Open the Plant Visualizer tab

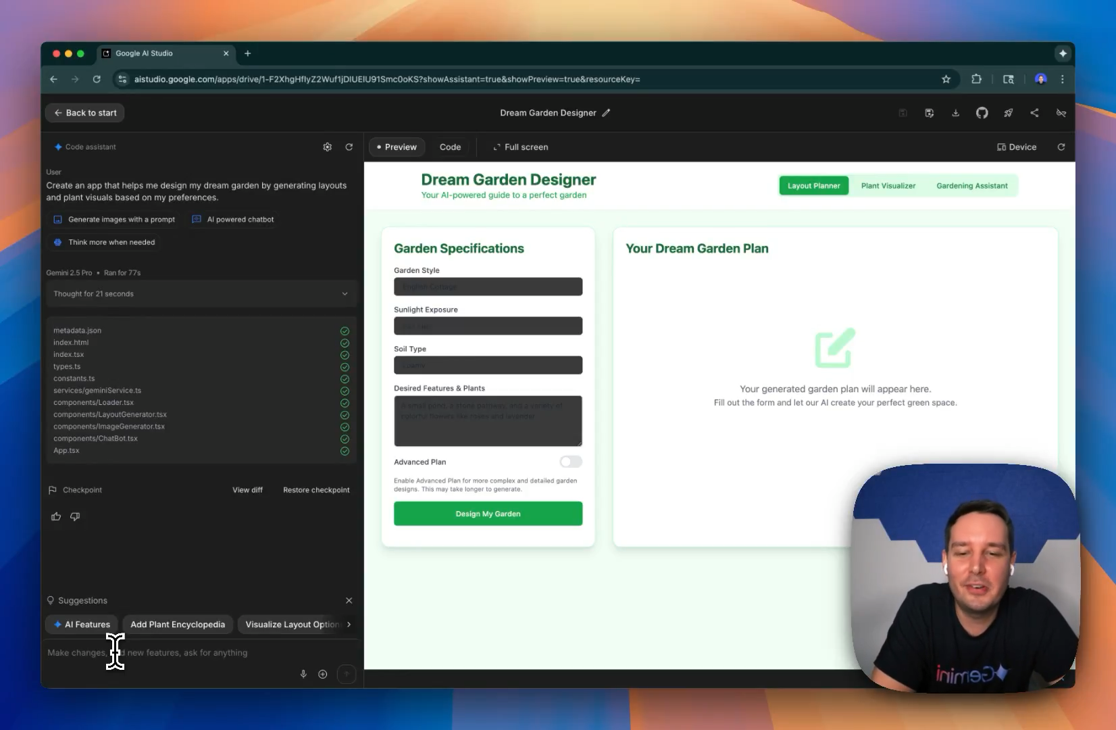(x=888, y=186)
